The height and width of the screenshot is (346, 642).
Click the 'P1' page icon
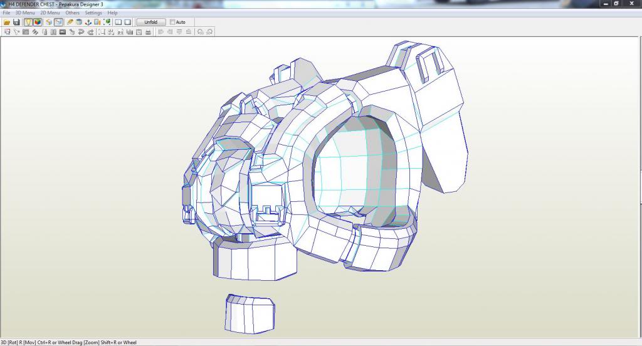pyautogui.click(x=120, y=32)
